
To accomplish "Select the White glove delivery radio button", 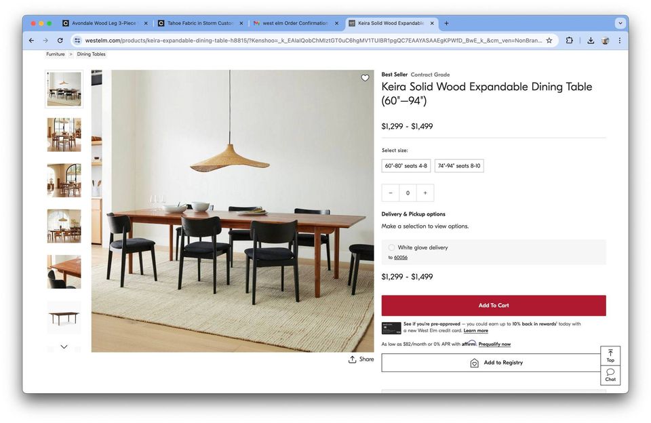I will 391,247.
